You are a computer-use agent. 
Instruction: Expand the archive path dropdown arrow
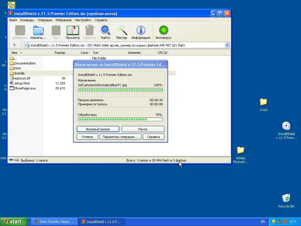(x=227, y=45)
